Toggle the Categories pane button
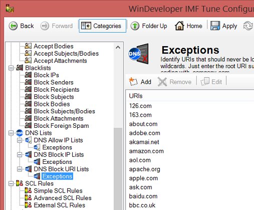This screenshot has height=210, width=254. [102, 26]
